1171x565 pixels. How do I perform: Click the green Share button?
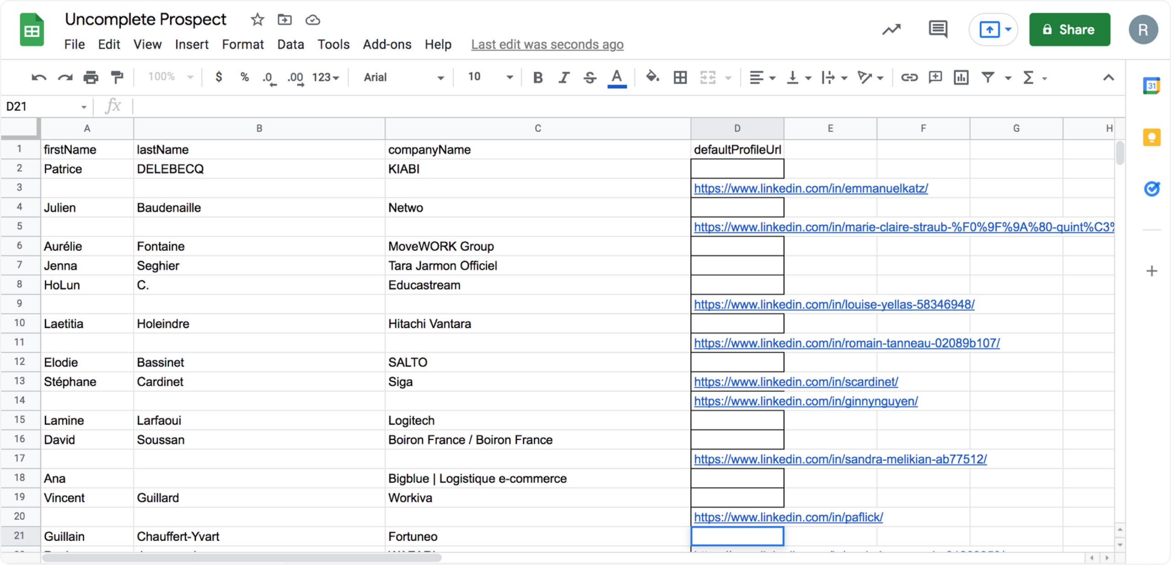tap(1069, 30)
